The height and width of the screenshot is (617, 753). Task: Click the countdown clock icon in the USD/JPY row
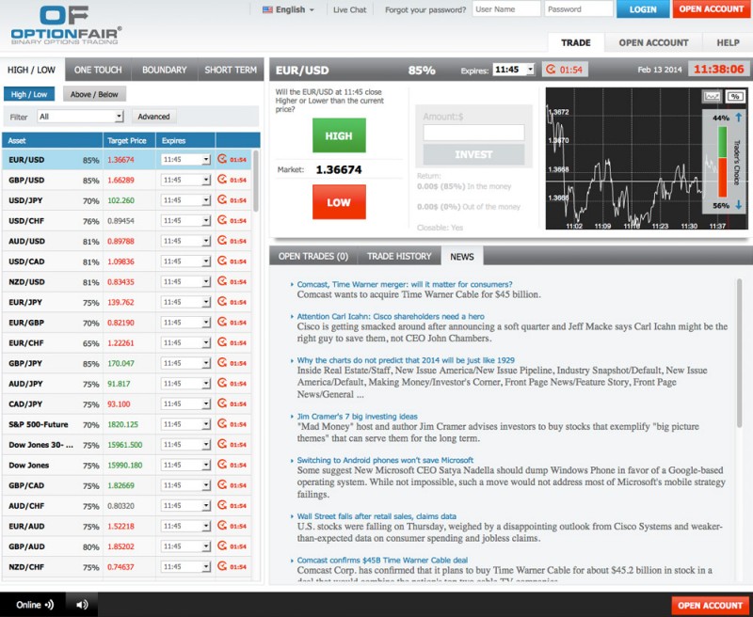(x=222, y=199)
